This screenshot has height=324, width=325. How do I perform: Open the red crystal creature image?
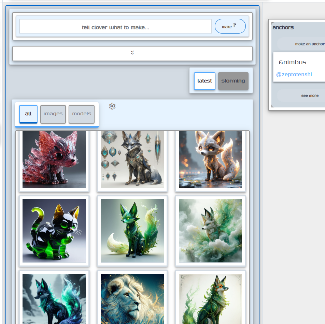[54, 159]
